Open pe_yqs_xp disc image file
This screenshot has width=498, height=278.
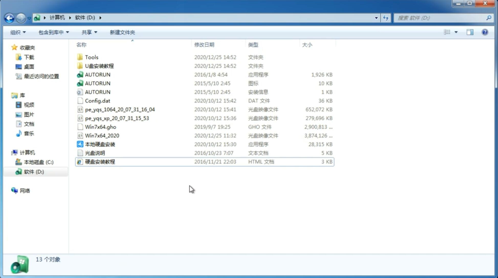click(x=117, y=118)
